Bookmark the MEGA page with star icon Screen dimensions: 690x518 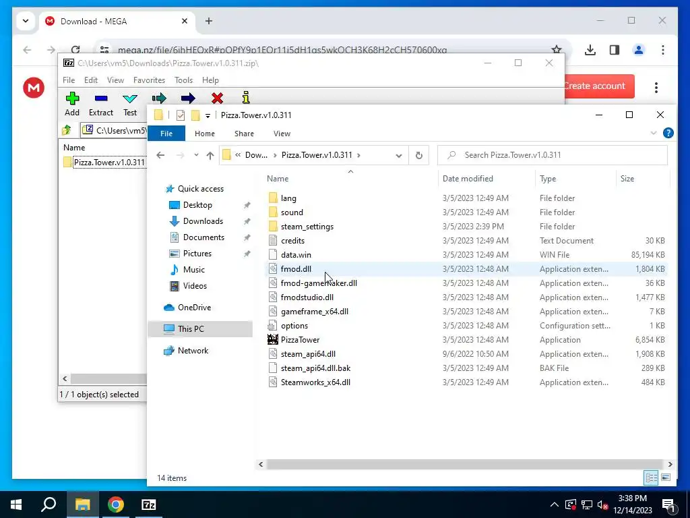click(556, 50)
